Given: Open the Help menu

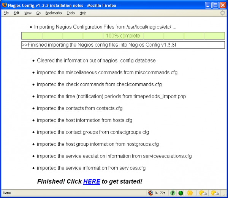Looking at the screenshot, I should point(83,13).
